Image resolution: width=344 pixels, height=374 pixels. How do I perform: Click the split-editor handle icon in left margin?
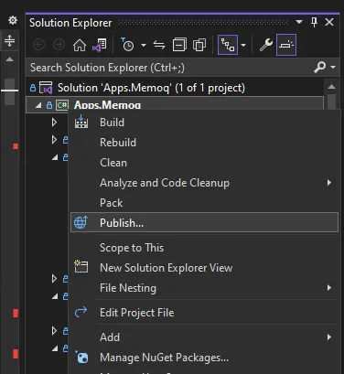pyautogui.click(x=9, y=40)
